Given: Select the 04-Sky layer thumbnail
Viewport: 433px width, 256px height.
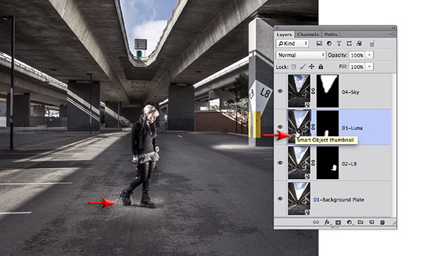Looking at the screenshot, I should [299, 91].
